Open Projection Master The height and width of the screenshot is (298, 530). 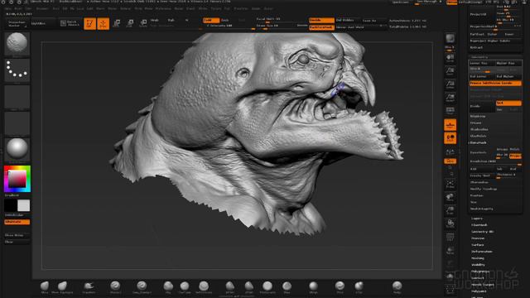pos(17,23)
